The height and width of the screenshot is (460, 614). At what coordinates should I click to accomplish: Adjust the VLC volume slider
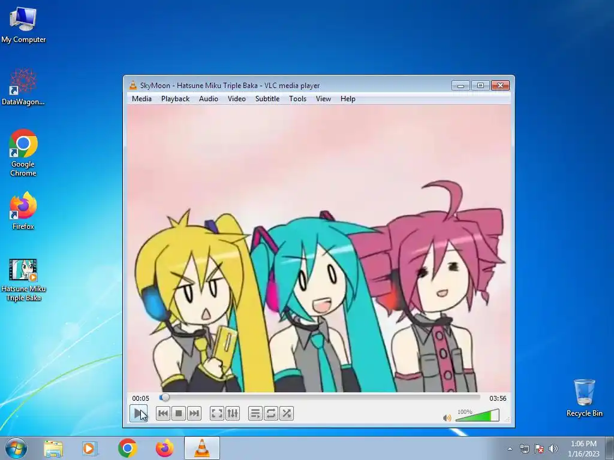click(x=478, y=415)
